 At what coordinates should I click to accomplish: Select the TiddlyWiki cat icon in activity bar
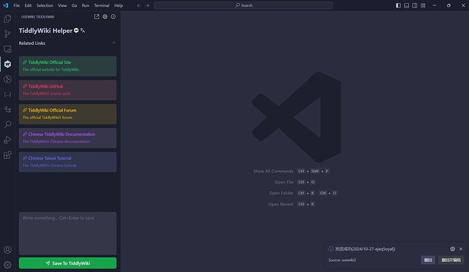tap(7, 64)
